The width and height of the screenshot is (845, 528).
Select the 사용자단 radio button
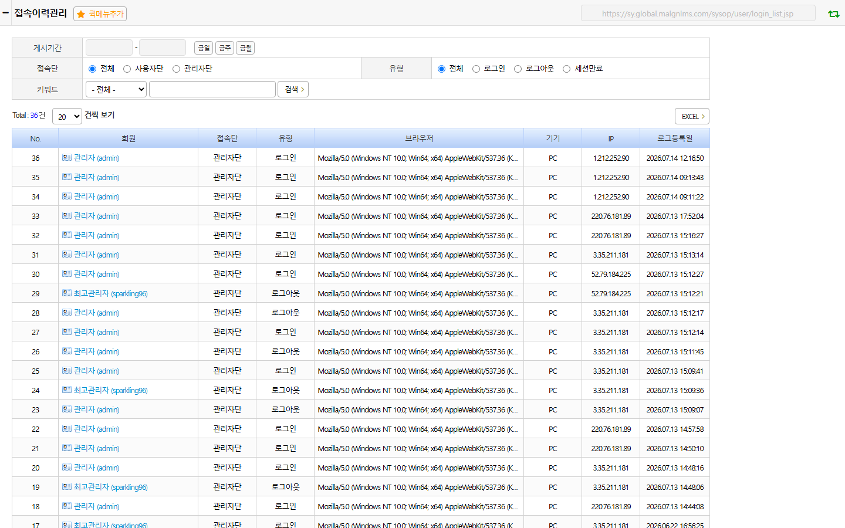click(127, 69)
